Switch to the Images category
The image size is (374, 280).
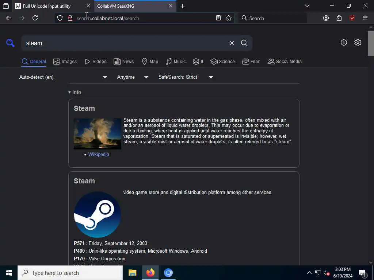(65, 62)
